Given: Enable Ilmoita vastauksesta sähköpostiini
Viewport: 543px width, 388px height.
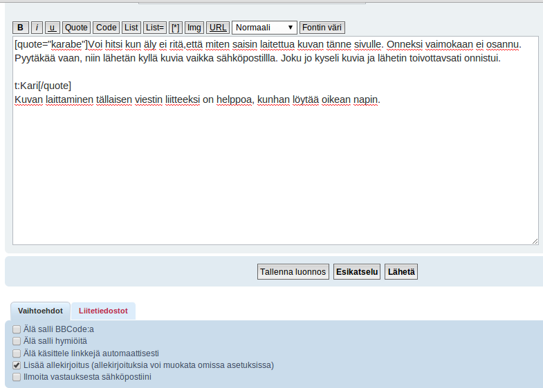Looking at the screenshot, I should coord(17,377).
